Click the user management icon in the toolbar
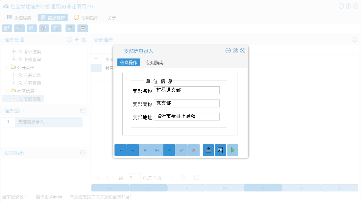Image resolution: width=361 pixels, height=203 pixels. point(44,28)
